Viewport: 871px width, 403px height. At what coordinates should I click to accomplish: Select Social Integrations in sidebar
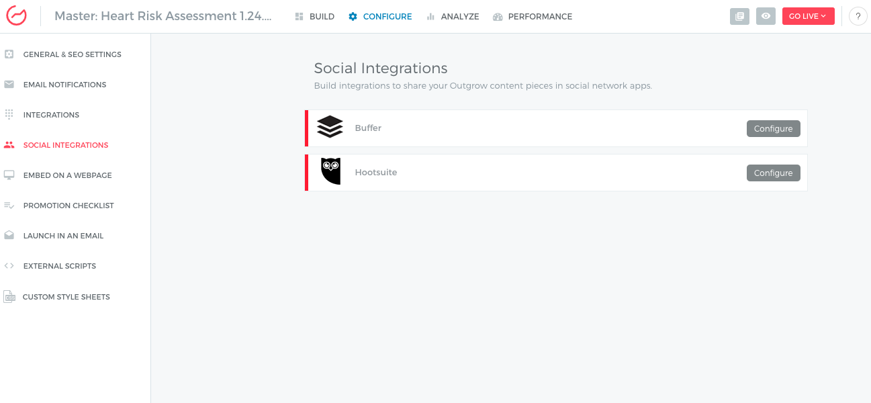pos(66,145)
